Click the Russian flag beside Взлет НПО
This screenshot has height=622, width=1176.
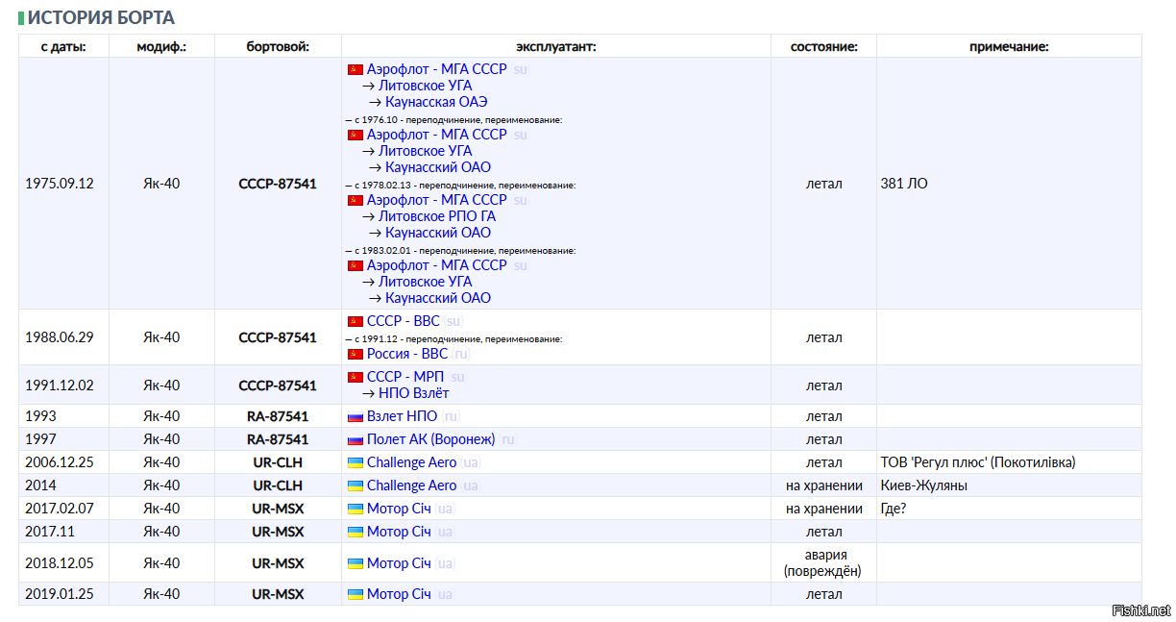point(355,416)
